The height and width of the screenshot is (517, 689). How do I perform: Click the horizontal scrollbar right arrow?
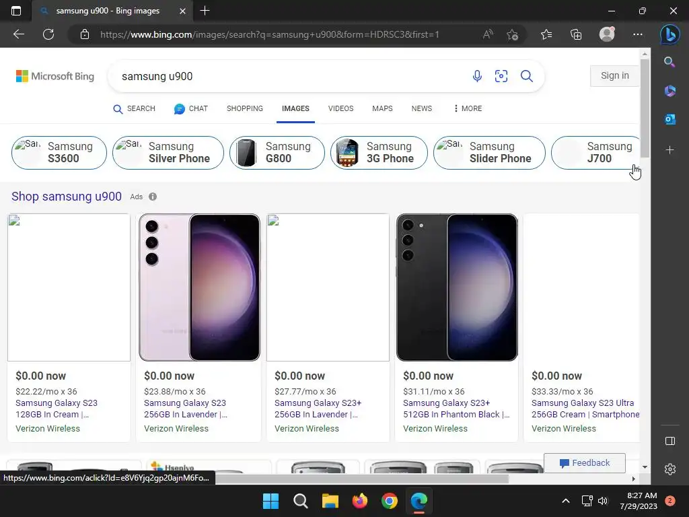(x=634, y=479)
